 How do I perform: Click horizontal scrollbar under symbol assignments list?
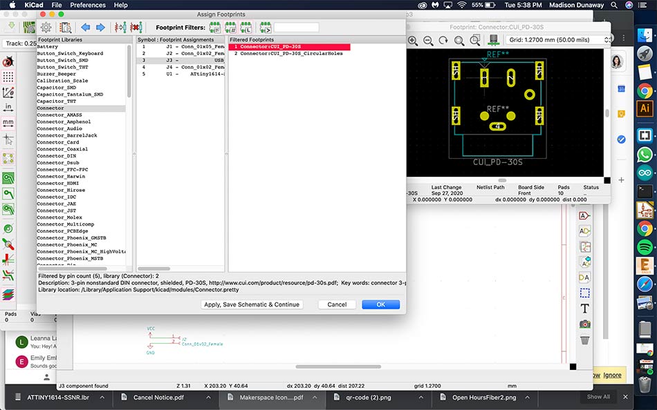(154, 269)
